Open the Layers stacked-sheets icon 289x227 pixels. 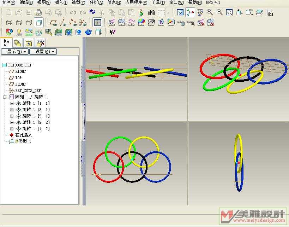click(259, 12)
